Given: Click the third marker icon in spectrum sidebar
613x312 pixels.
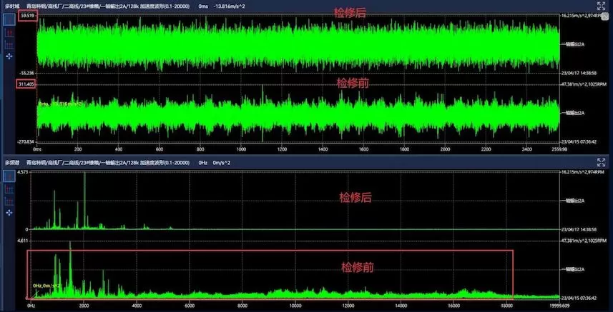Looking at the screenshot, I should coord(9,201).
